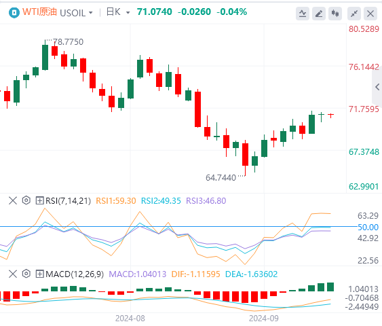Select the pencil drawing tool
This screenshot has height=326, width=382.
coord(319,14)
